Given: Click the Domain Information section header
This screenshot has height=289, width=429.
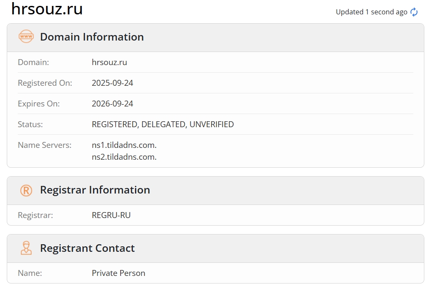Looking at the screenshot, I should (92, 37).
